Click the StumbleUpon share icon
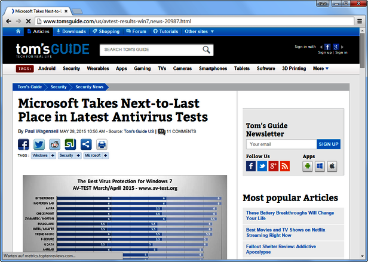 [70, 144]
